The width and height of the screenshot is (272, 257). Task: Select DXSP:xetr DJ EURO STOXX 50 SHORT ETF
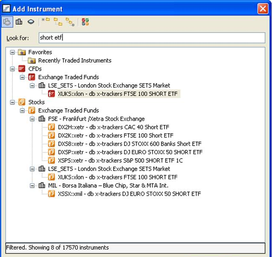(x=130, y=152)
